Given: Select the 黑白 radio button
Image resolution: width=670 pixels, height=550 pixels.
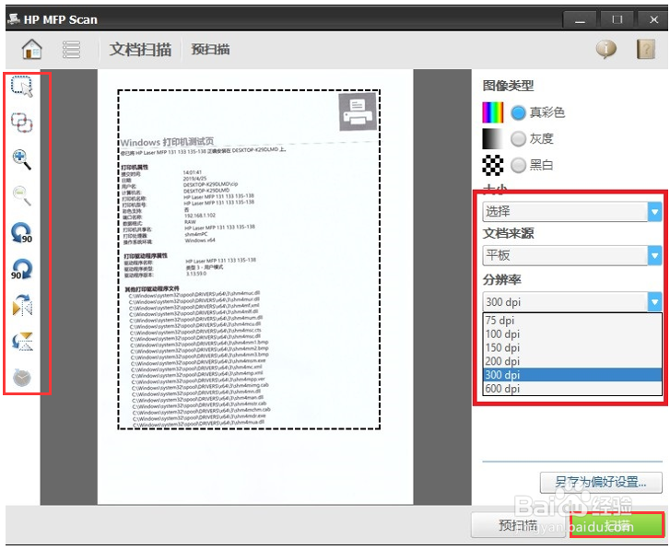Looking at the screenshot, I should click(518, 165).
